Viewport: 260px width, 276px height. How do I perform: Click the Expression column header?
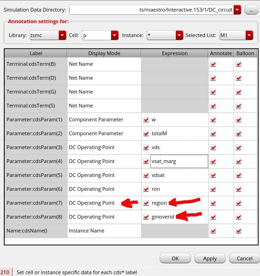click(x=174, y=53)
